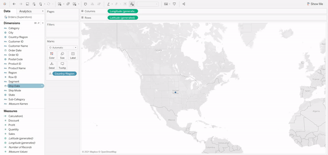Click the Country/Region pill on Marks card

pyautogui.click(x=64, y=74)
